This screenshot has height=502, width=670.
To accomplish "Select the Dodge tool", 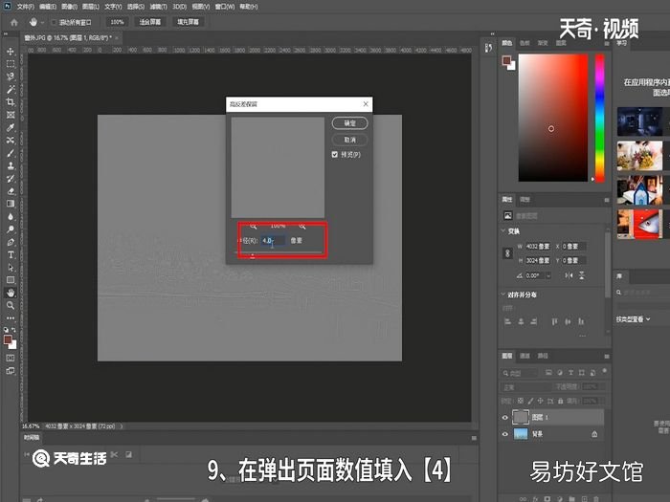I will point(11,229).
